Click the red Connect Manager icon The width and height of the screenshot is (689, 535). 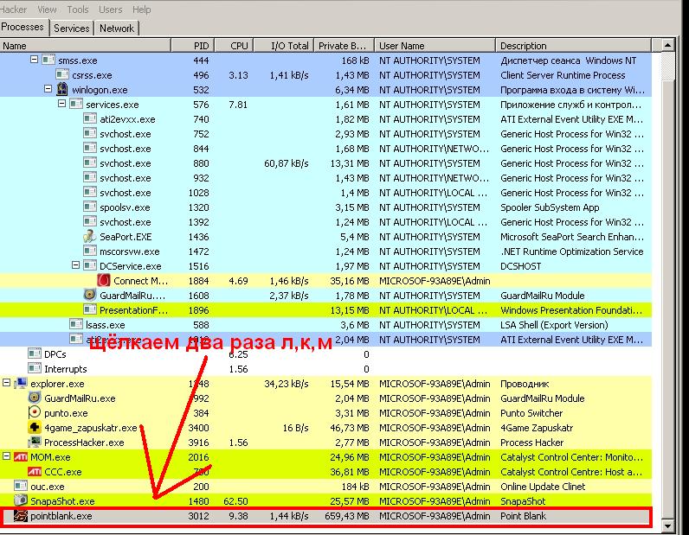(x=104, y=280)
